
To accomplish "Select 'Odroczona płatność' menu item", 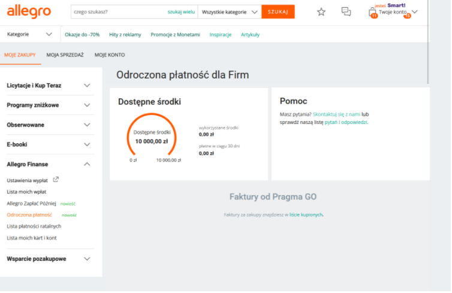I will 29,215.
